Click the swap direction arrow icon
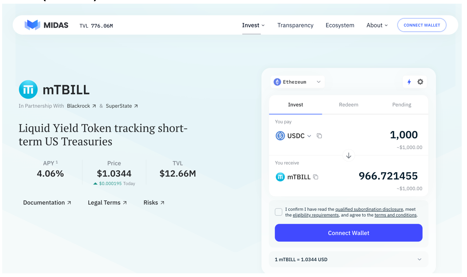 coord(349,156)
